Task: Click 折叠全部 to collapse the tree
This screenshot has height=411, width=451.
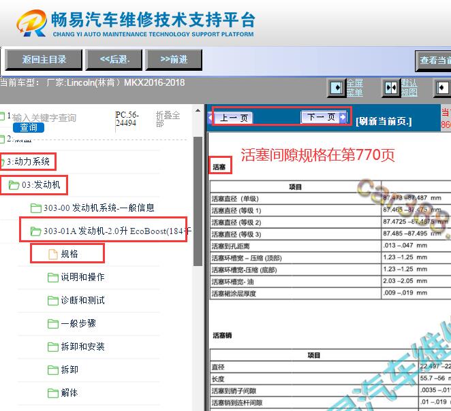Action: [x=168, y=119]
